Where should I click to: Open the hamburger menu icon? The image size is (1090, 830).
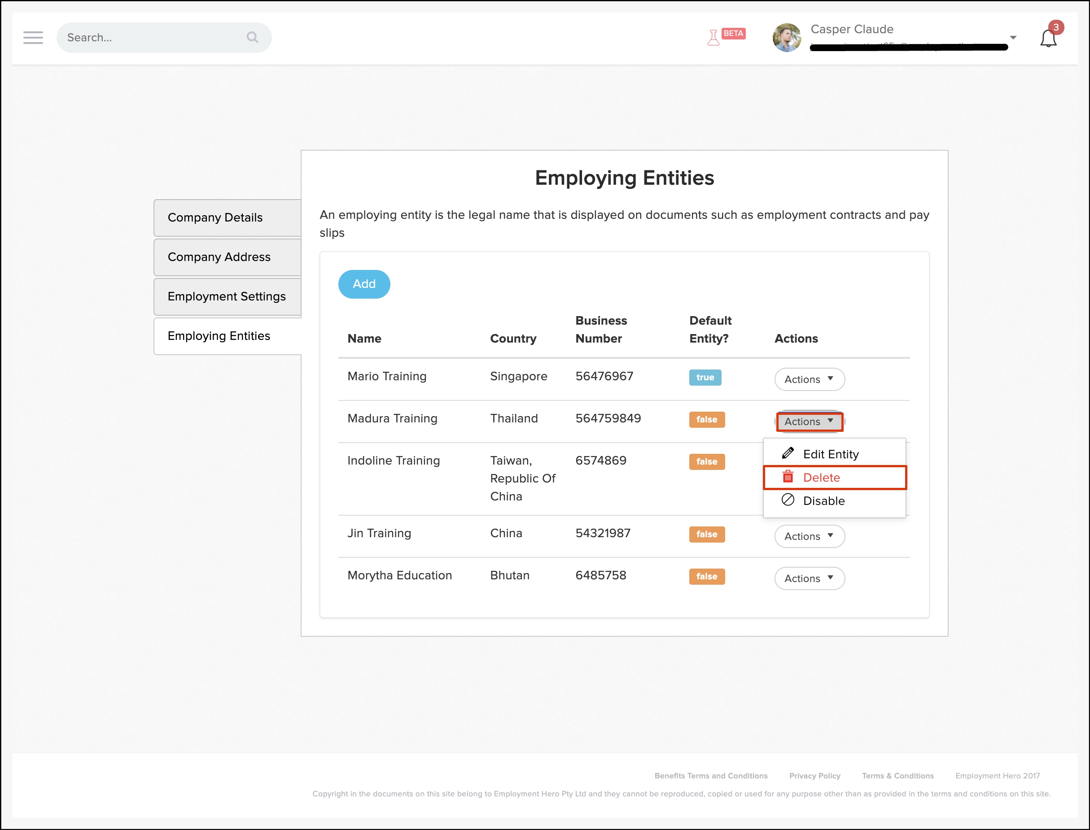click(33, 38)
